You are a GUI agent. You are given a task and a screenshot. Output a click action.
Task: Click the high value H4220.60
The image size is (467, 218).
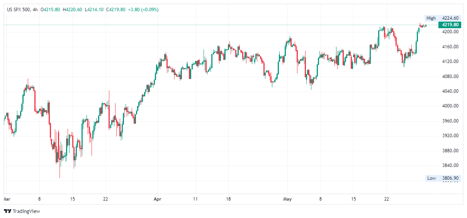(73, 10)
